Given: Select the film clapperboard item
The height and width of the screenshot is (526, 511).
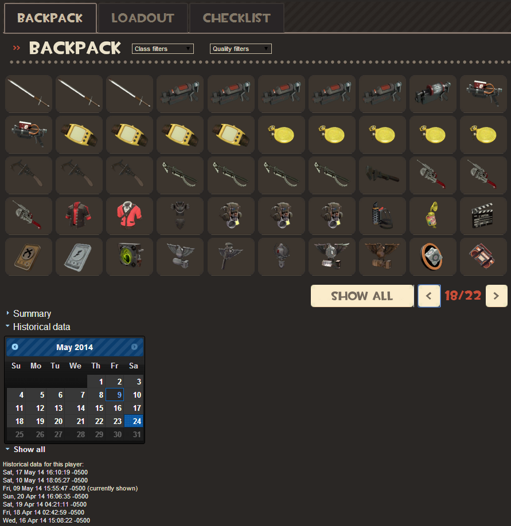Looking at the screenshot, I should (x=483, y=215).
